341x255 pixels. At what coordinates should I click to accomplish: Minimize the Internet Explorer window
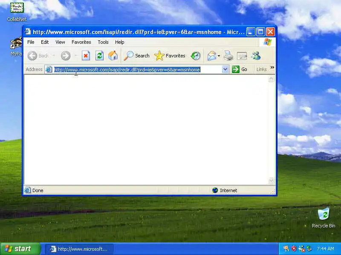click(x=251, y=32)
